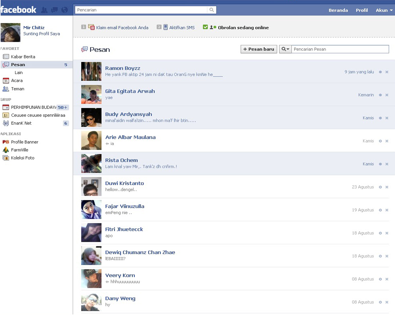Image resolution: width=395 pixels, height=316 pixels.
Task: Open the notifications globe icon
Action: (64, 10)
